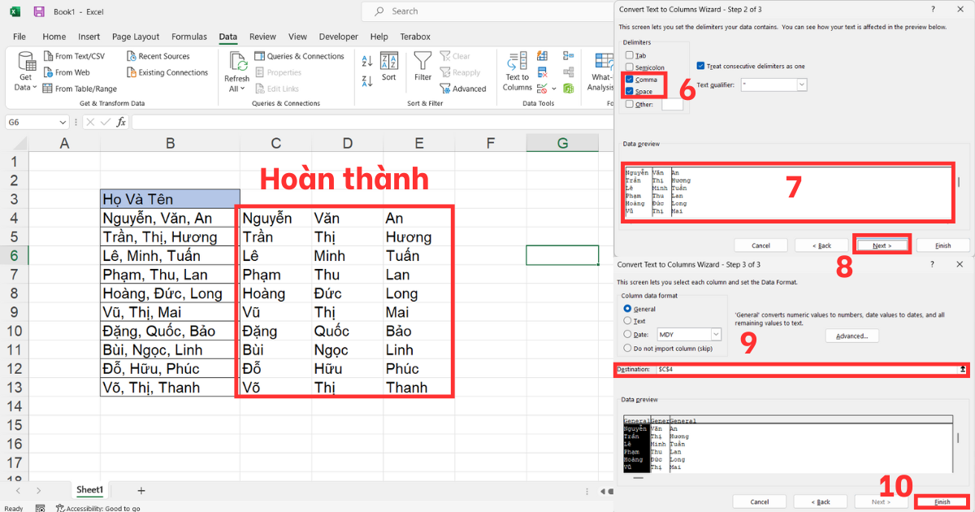The width and height of the screenshot is (975, 512).
Task: Click Accessibility: Good to go status
Action: click(98, 508)
